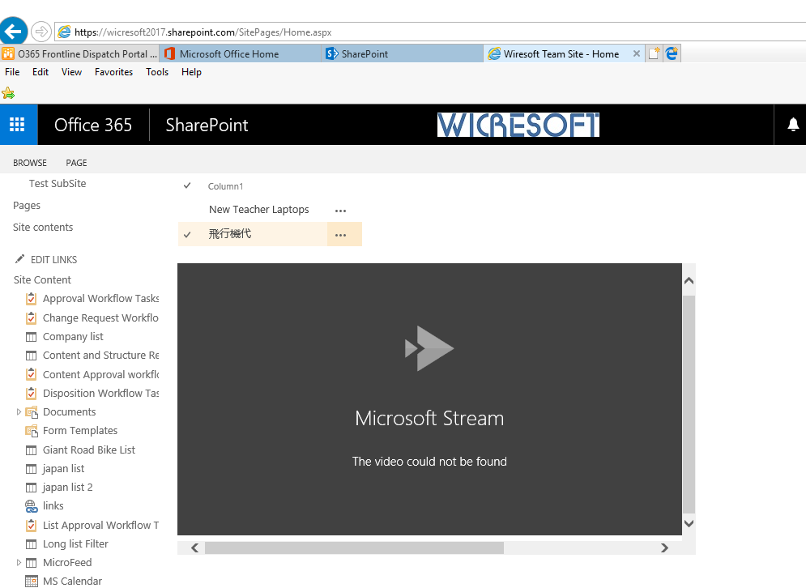Screen dimensions: 806x588
Task: Open ellipsis menu for New Teacher Laptops
Action: pos(340,211)
